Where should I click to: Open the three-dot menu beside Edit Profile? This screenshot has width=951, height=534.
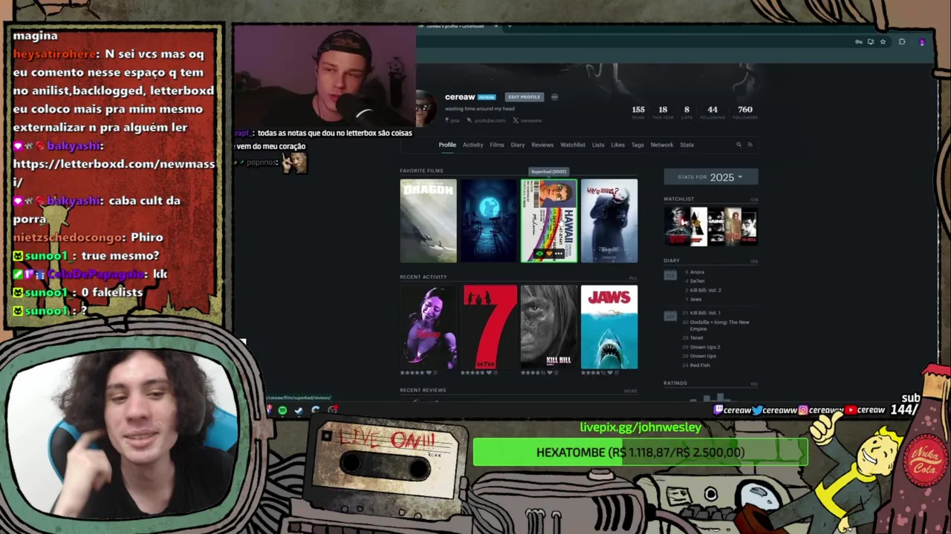(554, 97)
